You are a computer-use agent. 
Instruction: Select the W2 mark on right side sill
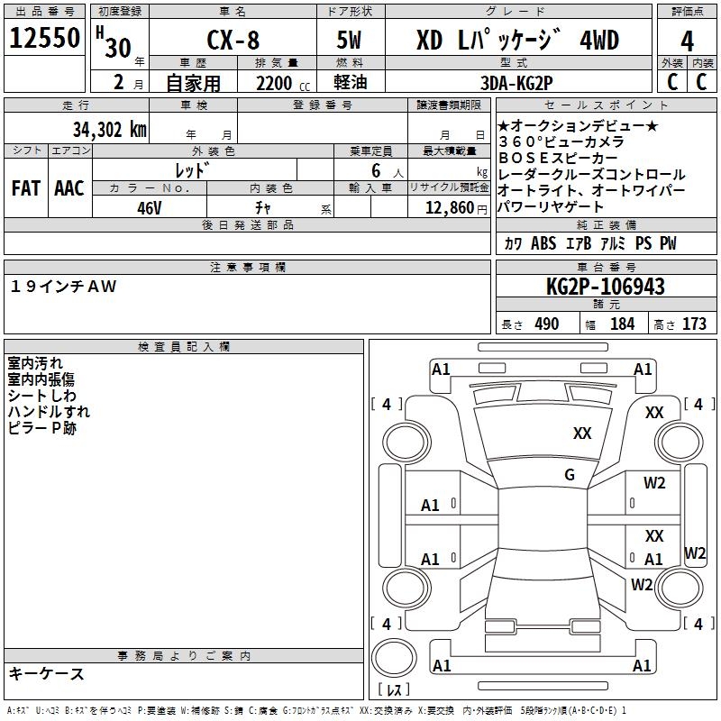[695, 552]
